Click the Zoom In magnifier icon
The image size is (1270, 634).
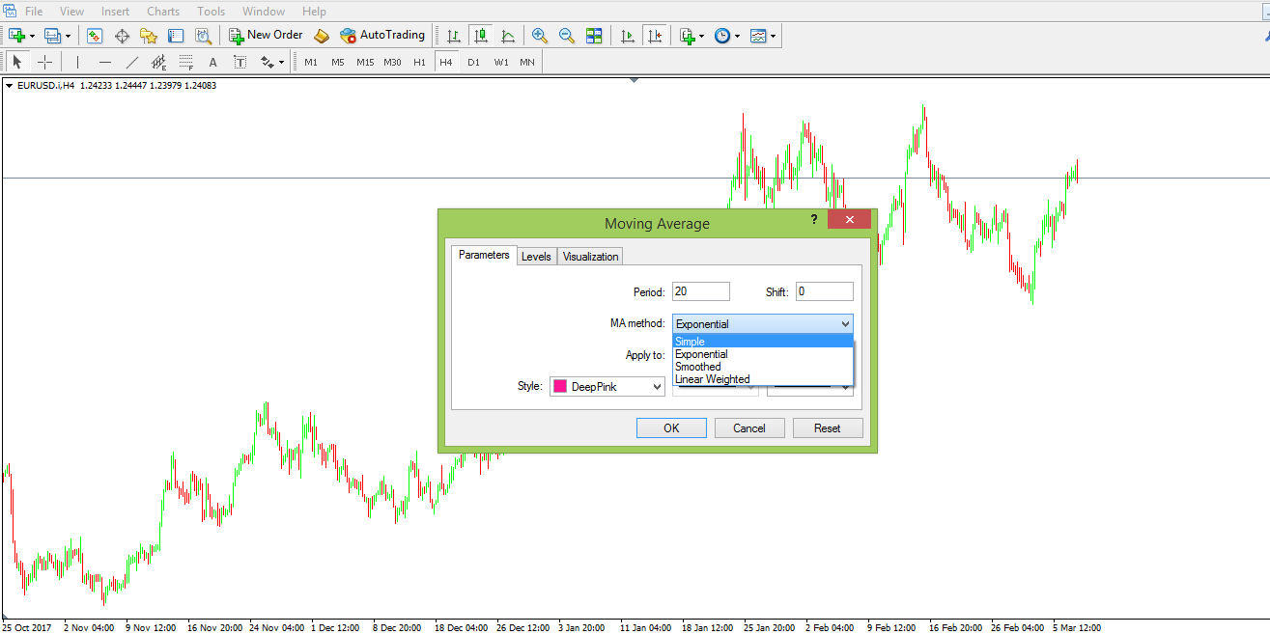coord(540,36)
